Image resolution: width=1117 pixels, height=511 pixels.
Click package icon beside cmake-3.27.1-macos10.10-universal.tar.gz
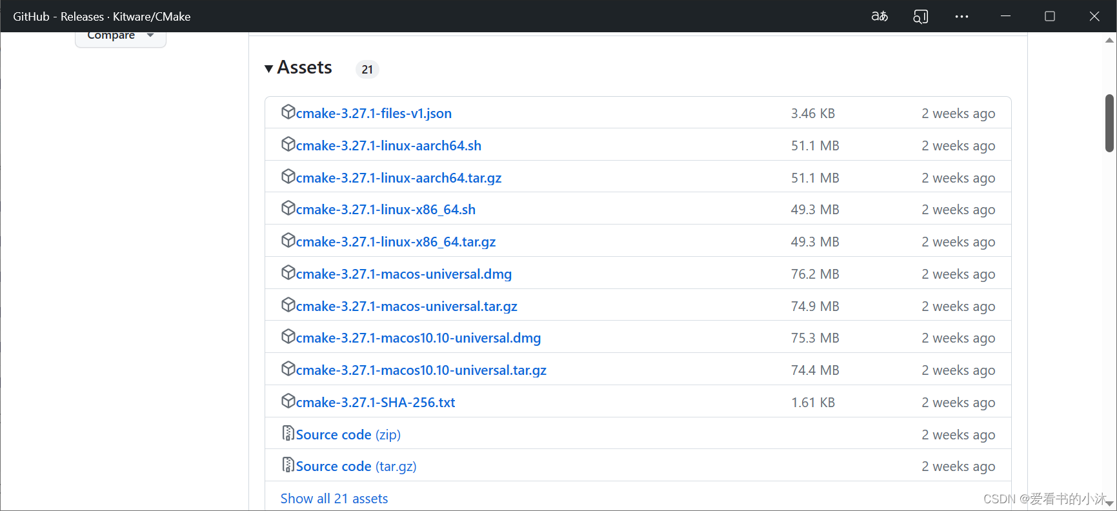click(x=288, y=368)
